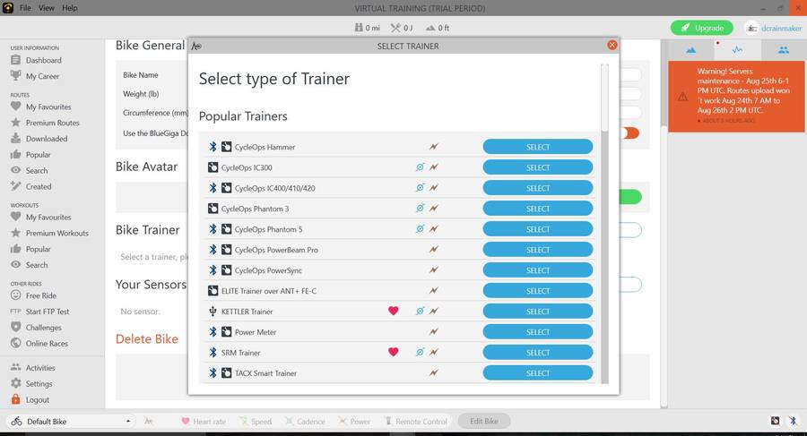Select CycleOps PowerBeam Pro trainer
807x436 pixels.
point(538,250)
